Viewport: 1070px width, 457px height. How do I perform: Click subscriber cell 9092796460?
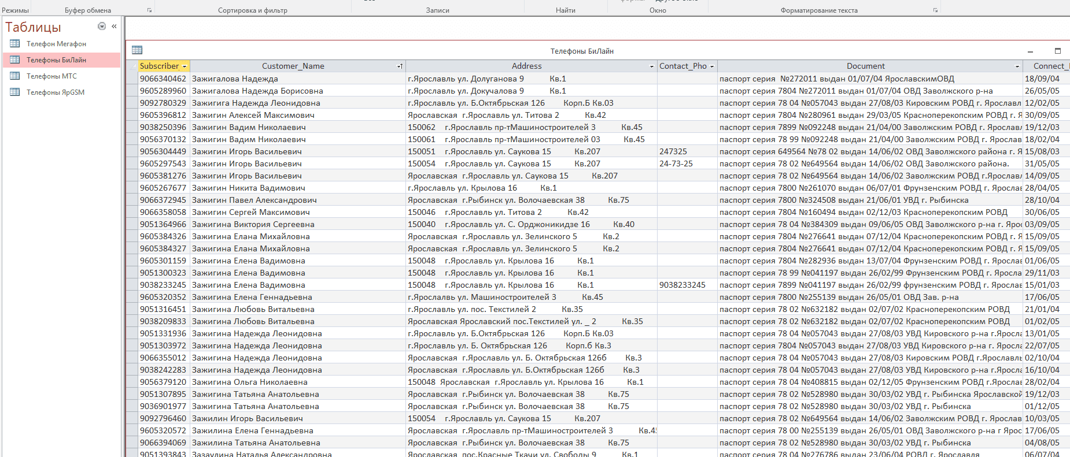pyautogui.click(x=163, y=418)
